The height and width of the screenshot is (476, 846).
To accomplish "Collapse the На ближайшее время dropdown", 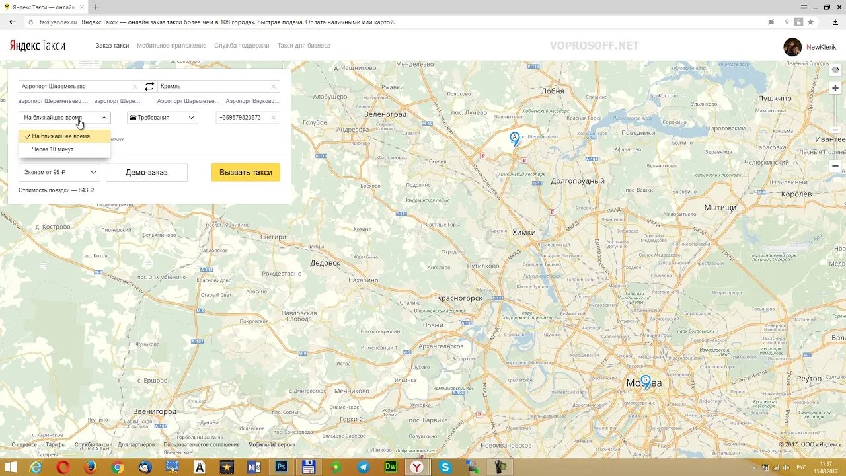I will [x=65, y=118].
